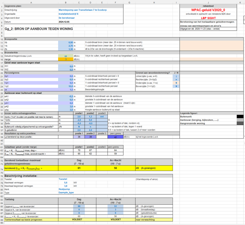This screenshot has height=225, width=245.
Task: Click Lp result 39 for positie 2
Action: click(90, 137)
